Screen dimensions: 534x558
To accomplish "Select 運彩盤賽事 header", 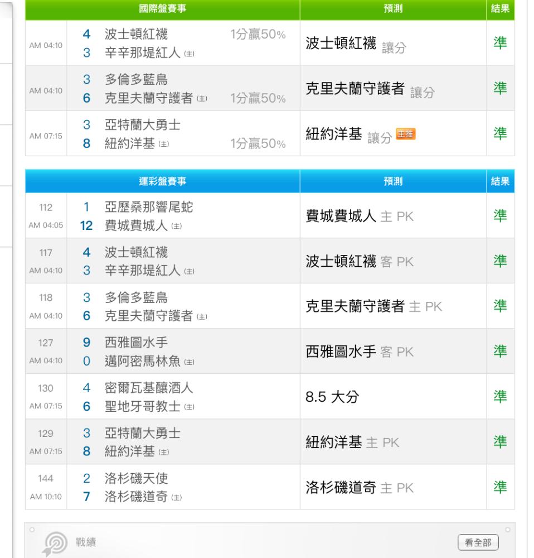I will pos(162,181).
